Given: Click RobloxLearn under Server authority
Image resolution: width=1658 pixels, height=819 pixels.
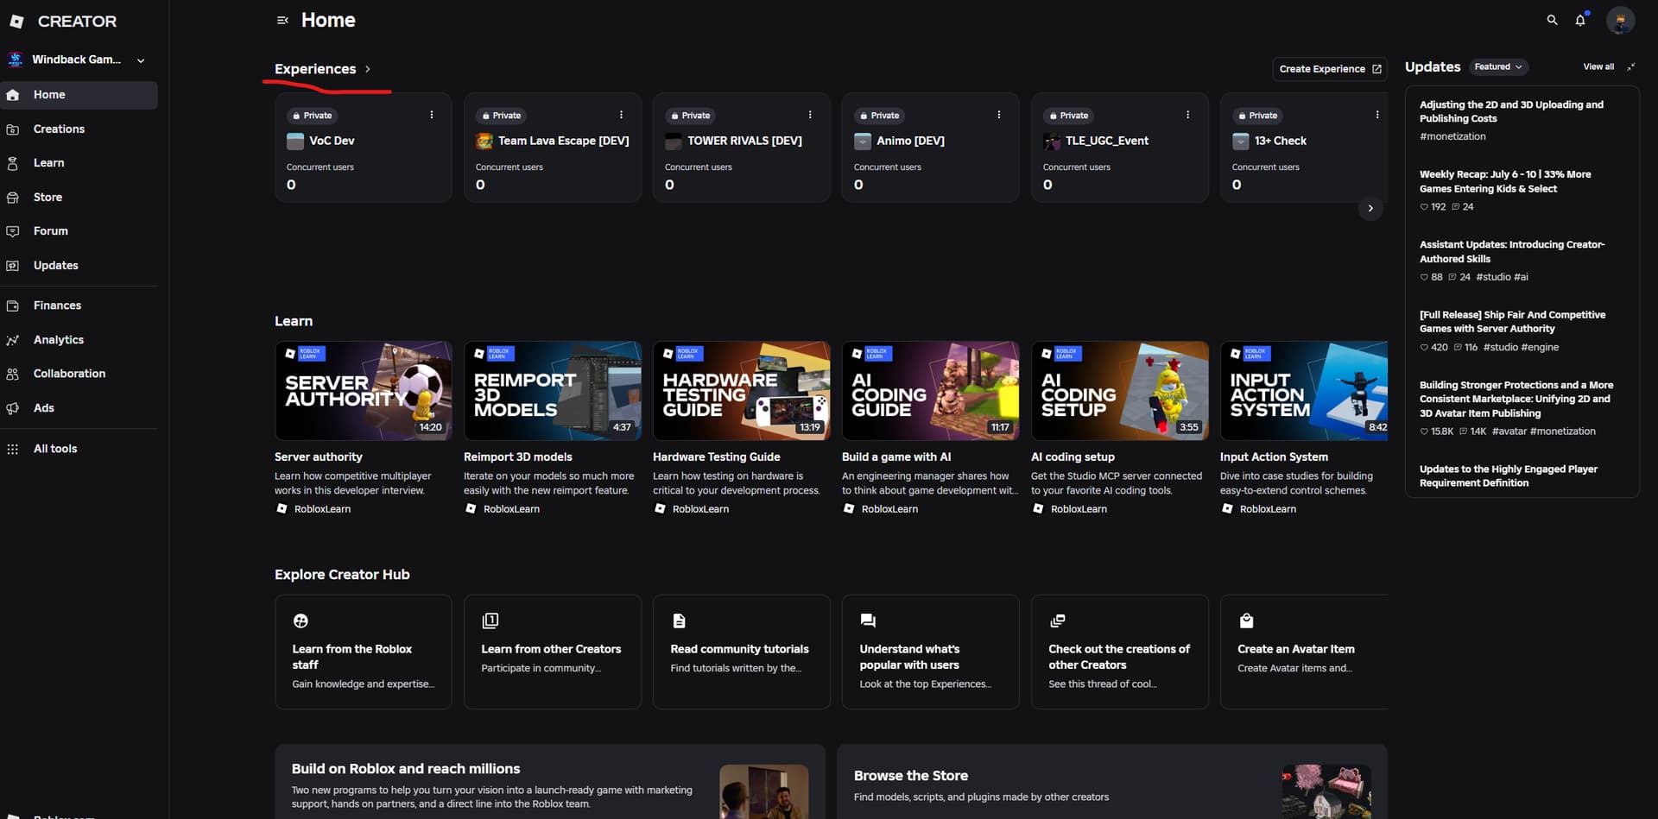Looking at the screenshot, I should (x=322, y=509).
